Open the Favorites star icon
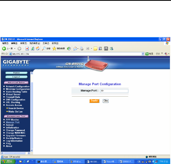This screenshot has height=164, width=171. pyautogui.click(x=54, y=49)
